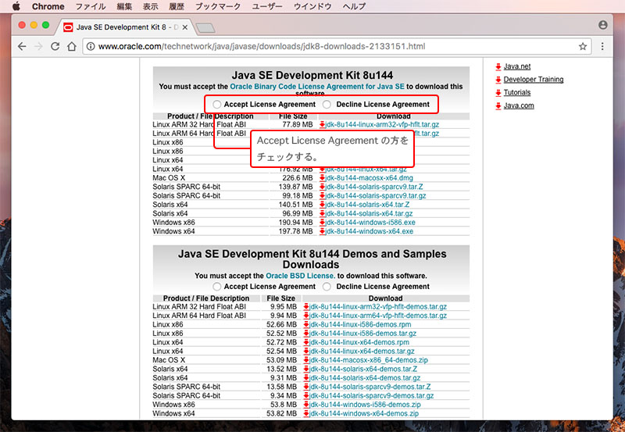The width and height of the screenshot is (625, 432).
Task: Download jdk-8u144-windows-i586-demos.zip
Action: (365, 405)
